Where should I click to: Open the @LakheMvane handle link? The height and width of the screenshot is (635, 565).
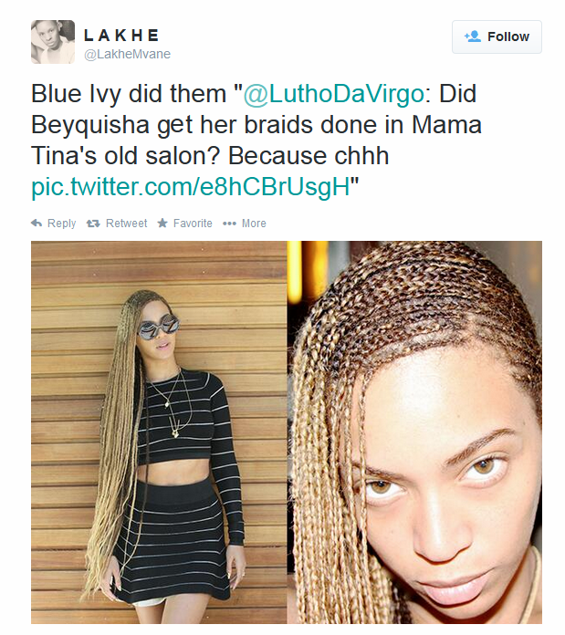click(x=127, y=54)
